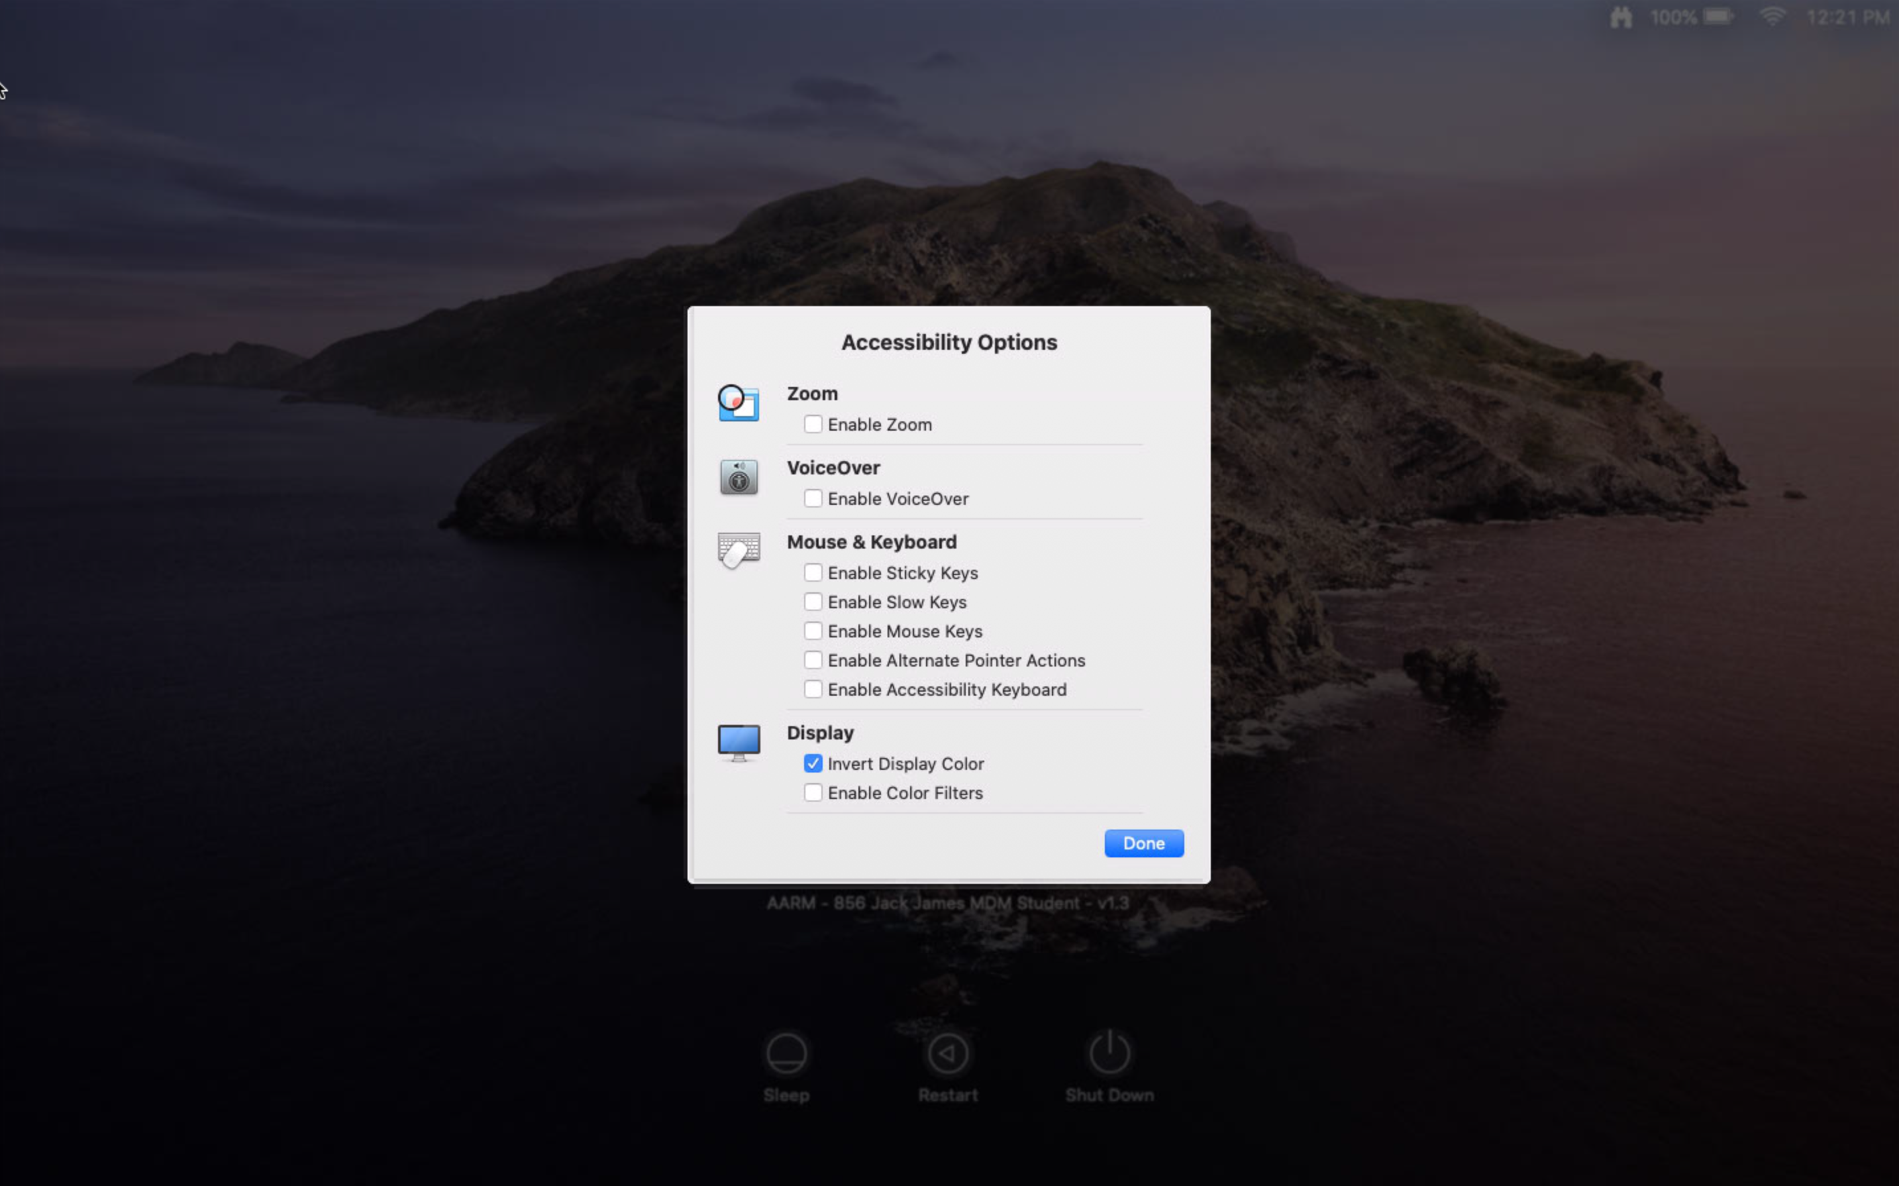The width and height of the screenshot is (1899, 1186).
Task: Click the VoiceOver speaker icon
Action: (738, 477)
